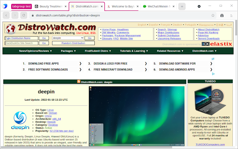Click the deepin swirl logo image
Image resolution: width=238 pixels, height=149 pixels.
point(20,118)
